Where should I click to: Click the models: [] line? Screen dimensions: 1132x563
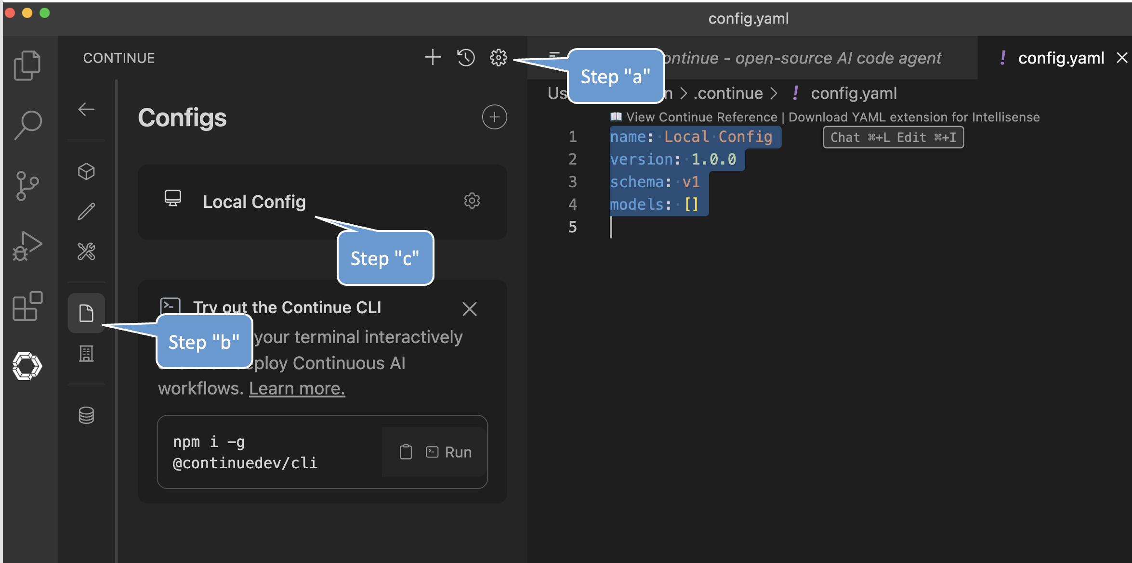pos(654,205)
